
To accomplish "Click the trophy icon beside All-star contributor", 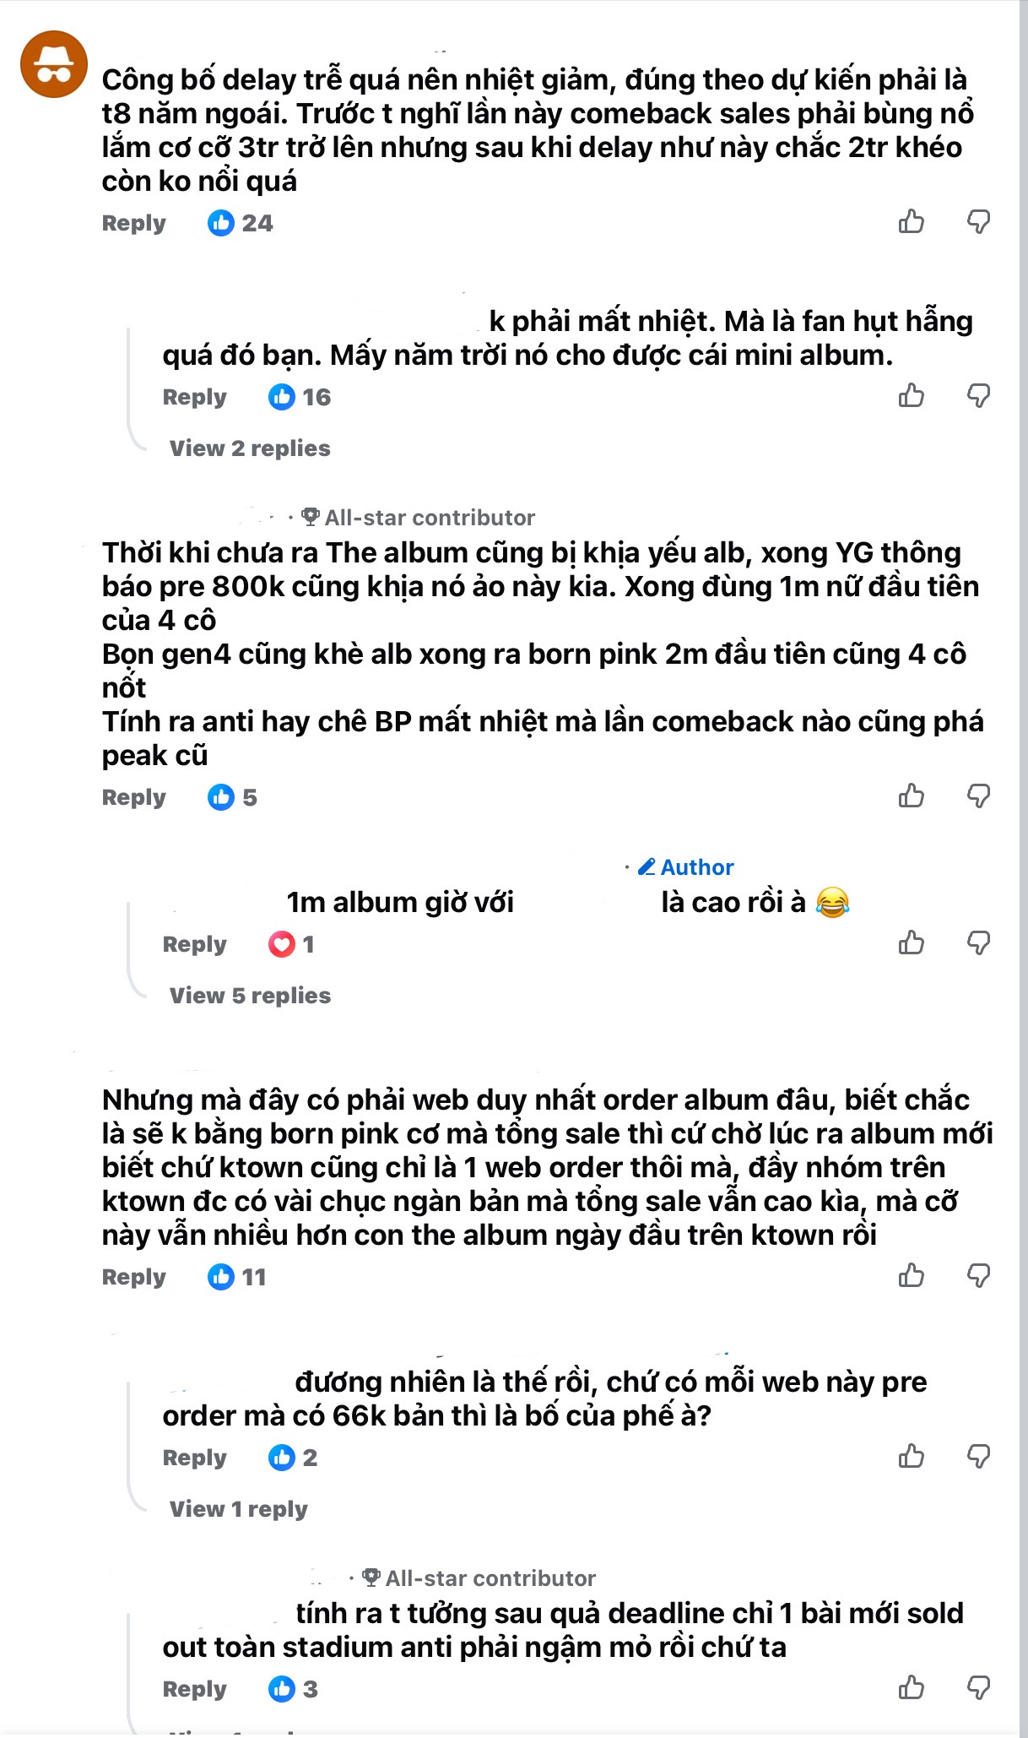I will 311,517.
